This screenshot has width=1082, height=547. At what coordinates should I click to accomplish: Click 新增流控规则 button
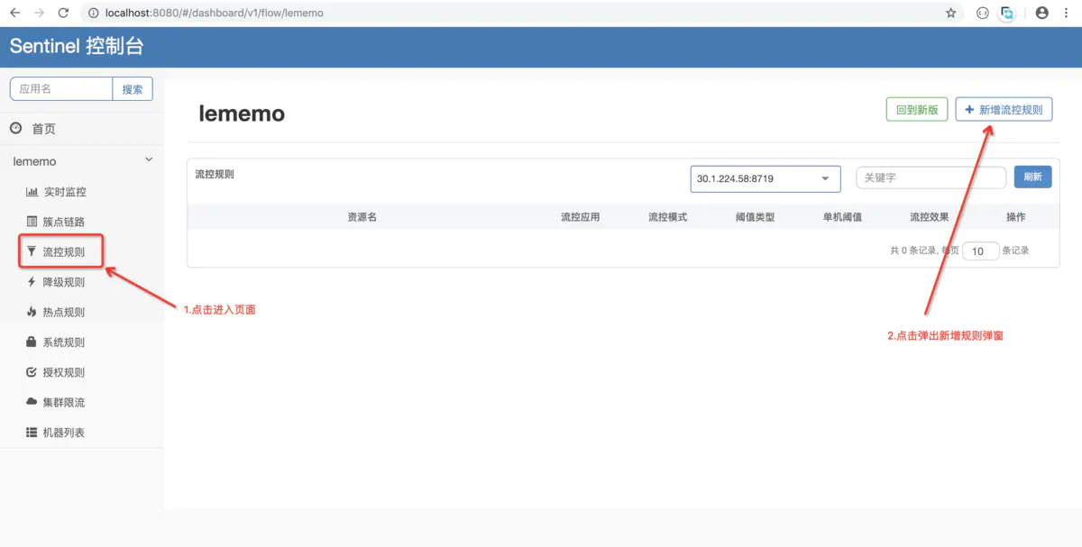click(1004, 110)
